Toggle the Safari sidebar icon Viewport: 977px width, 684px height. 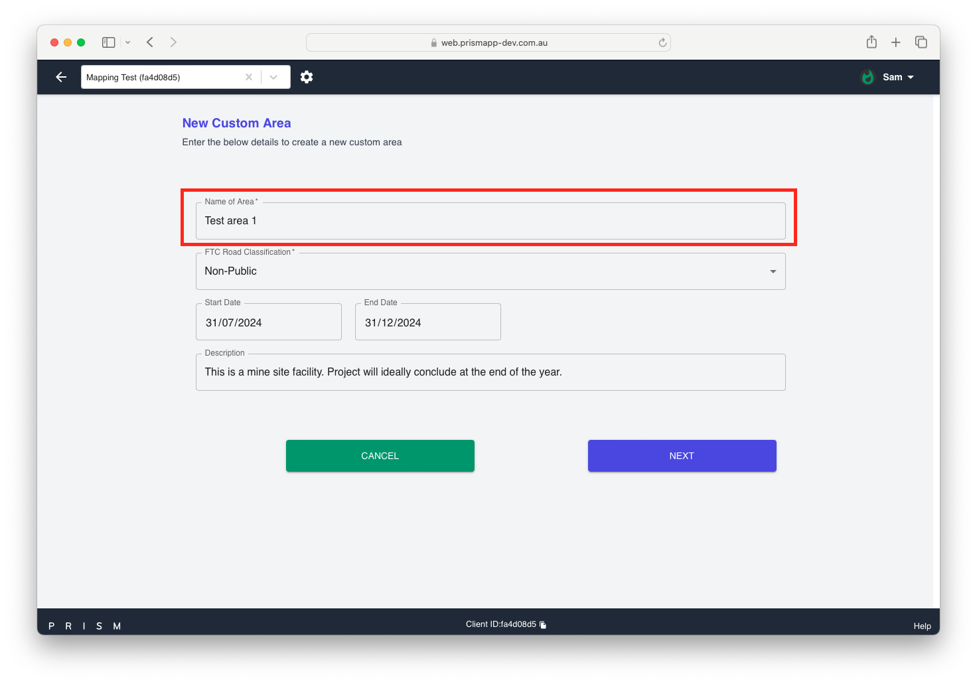(108, 42)
